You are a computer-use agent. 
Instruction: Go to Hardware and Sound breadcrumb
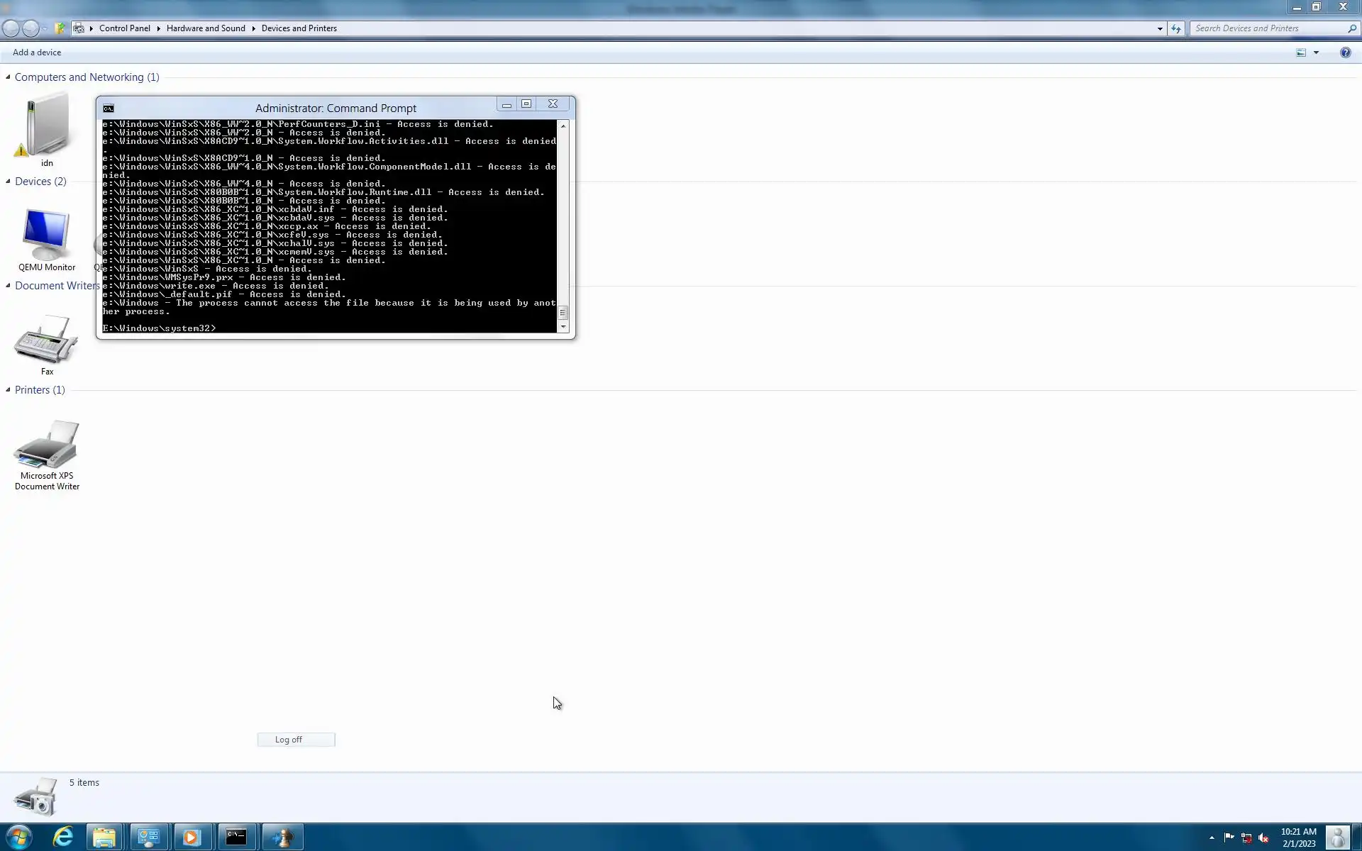pyautogui.click(x=206, y=28)
